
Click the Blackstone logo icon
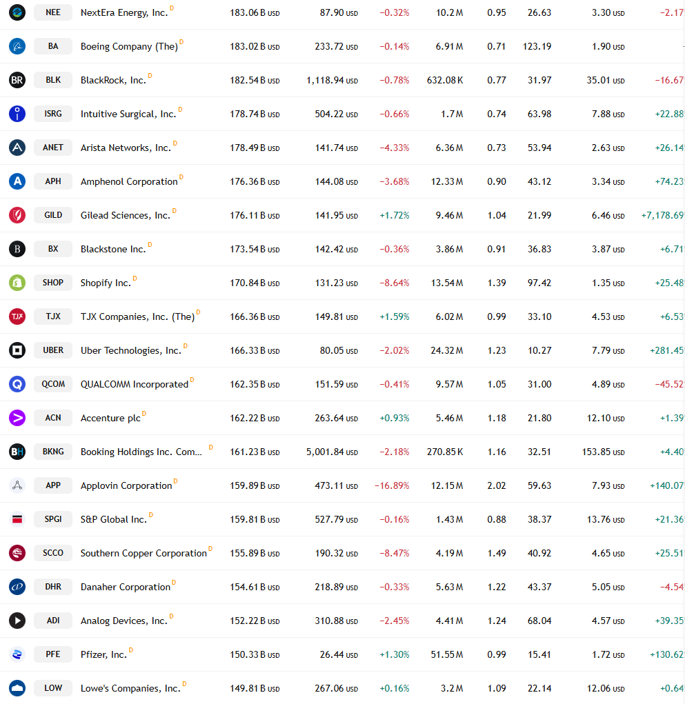(17, 249)
